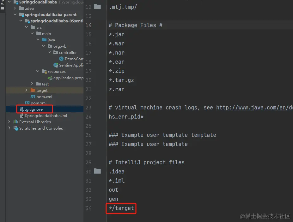
Task: Click the .gitignore file icon
Action: tap(22, 109)
